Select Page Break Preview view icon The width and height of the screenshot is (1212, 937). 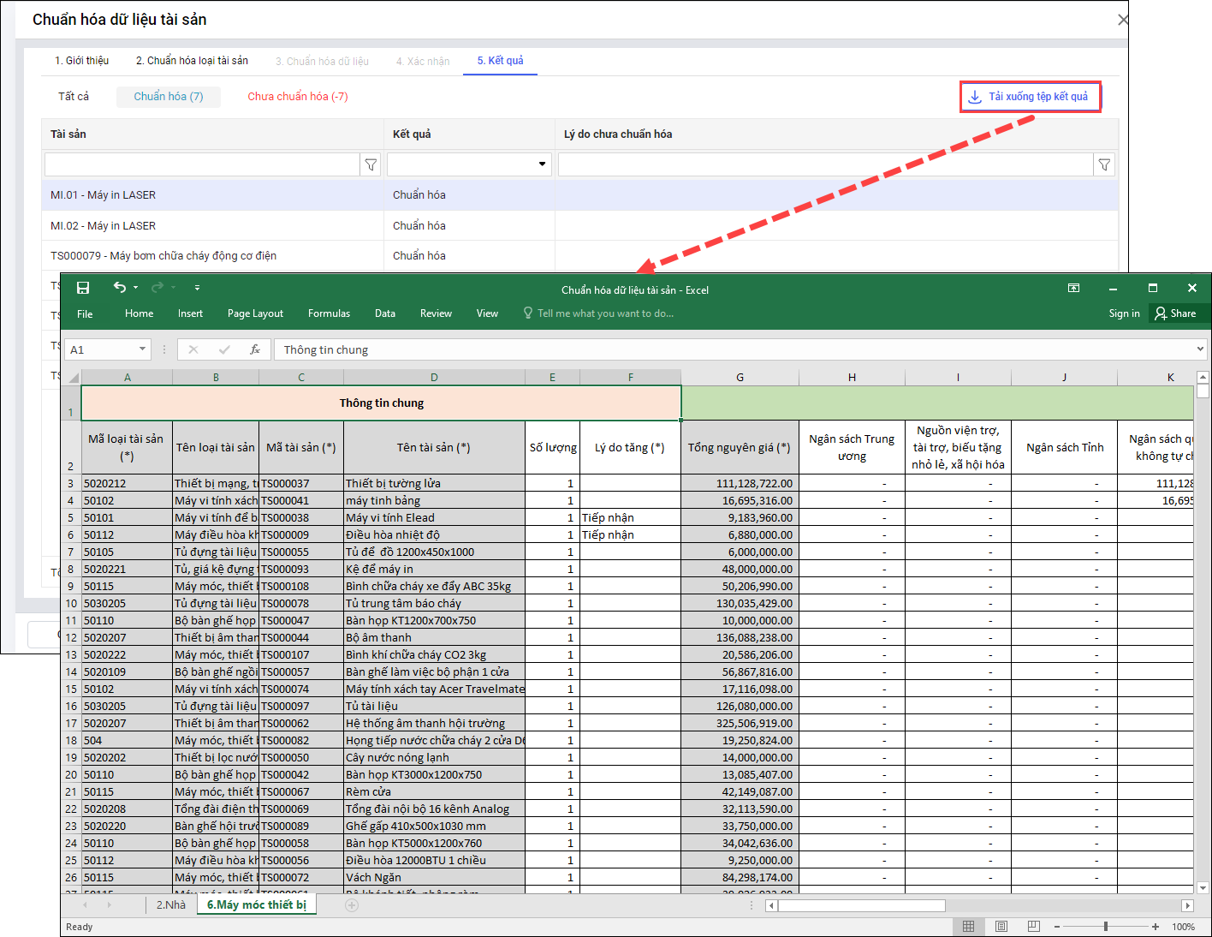point(1033,927)
